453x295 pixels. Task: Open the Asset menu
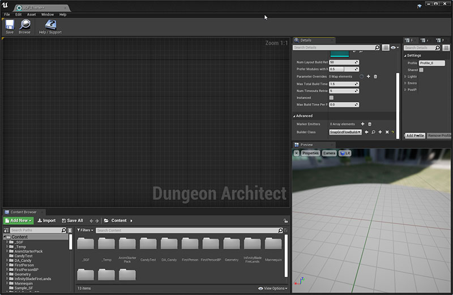pyautogui.click(x=31, y=15)
